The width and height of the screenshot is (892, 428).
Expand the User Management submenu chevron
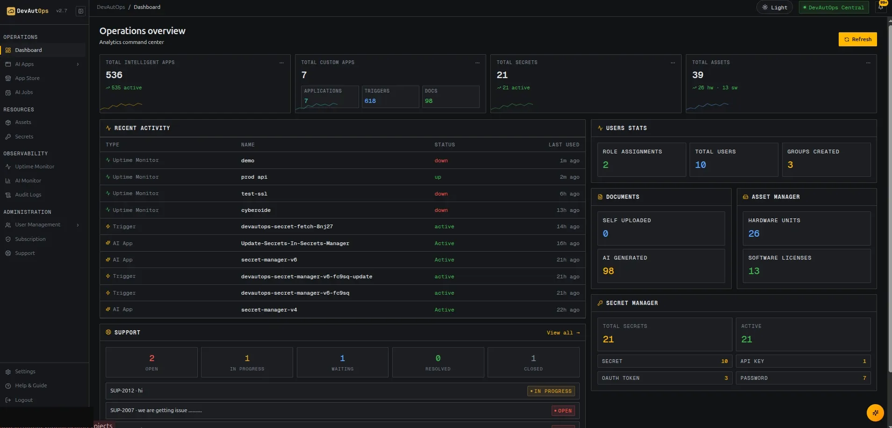(78, 225)
